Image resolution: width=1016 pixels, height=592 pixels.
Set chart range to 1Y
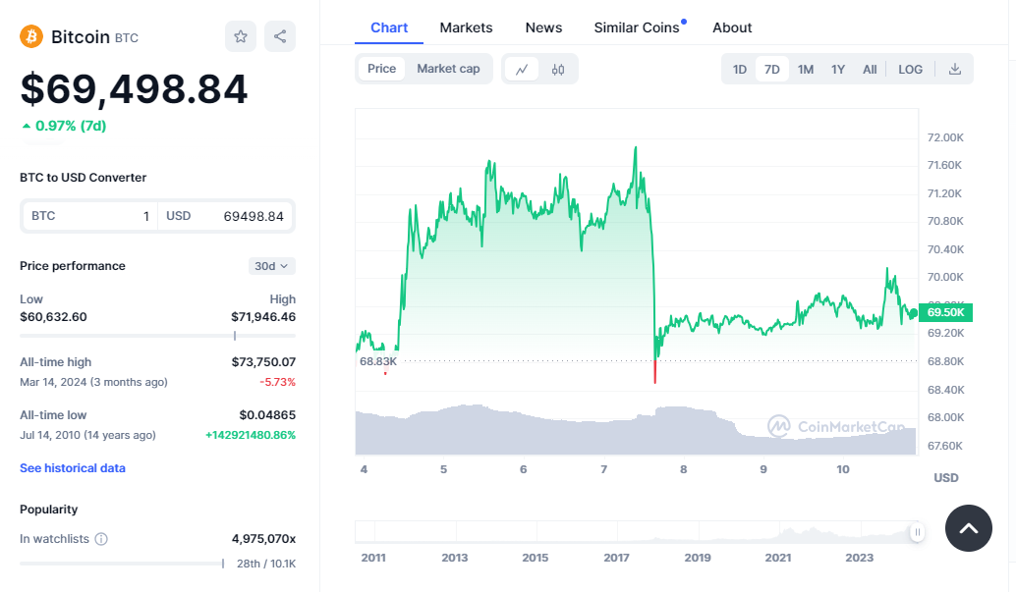pos(838,70)
